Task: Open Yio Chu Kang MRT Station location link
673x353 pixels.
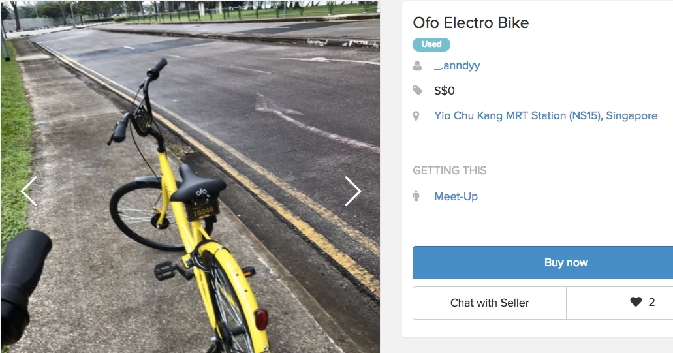Action: pos(546,115)
